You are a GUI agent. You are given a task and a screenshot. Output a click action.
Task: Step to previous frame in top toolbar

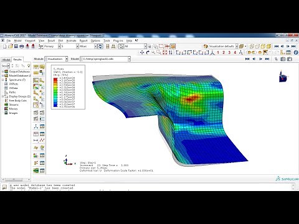(282, 46)
